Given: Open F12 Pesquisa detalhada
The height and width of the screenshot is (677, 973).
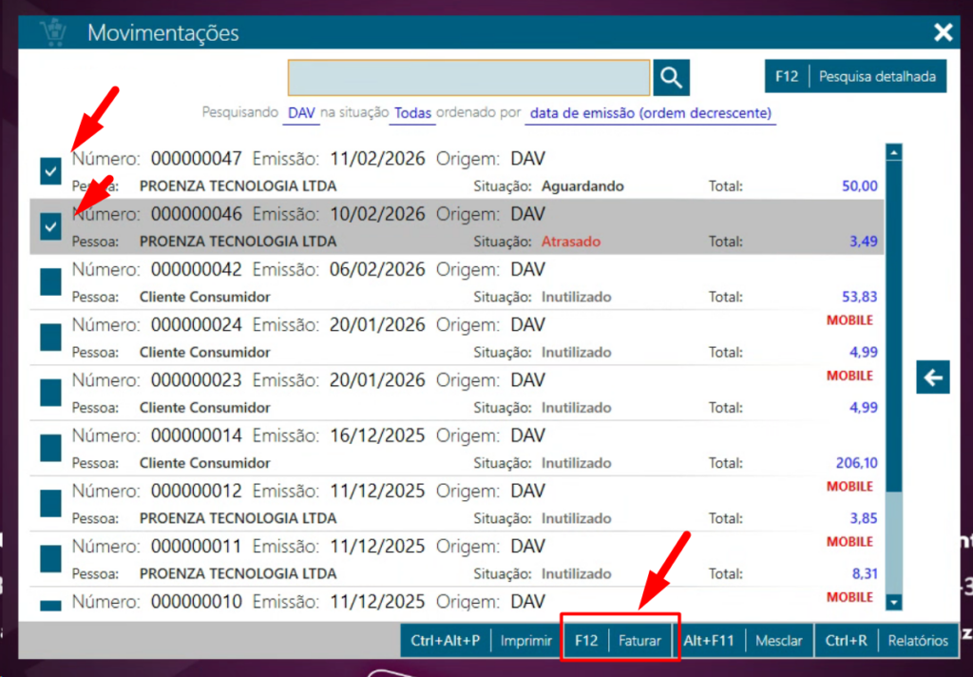Looking at the screenshot, I should pyautogui.click(x=855, y=76).
